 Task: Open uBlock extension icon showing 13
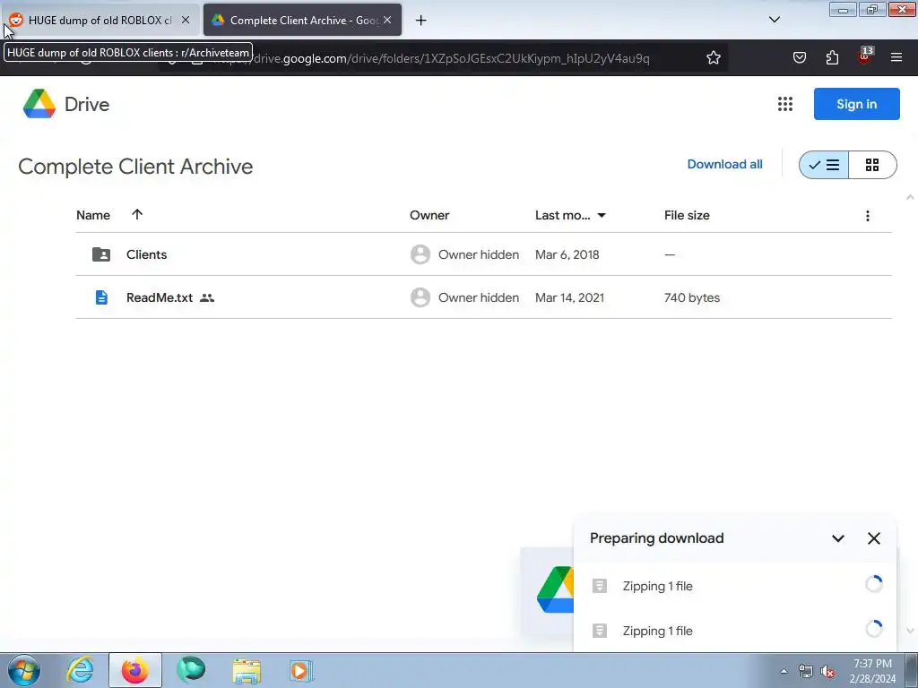point(865,56)
